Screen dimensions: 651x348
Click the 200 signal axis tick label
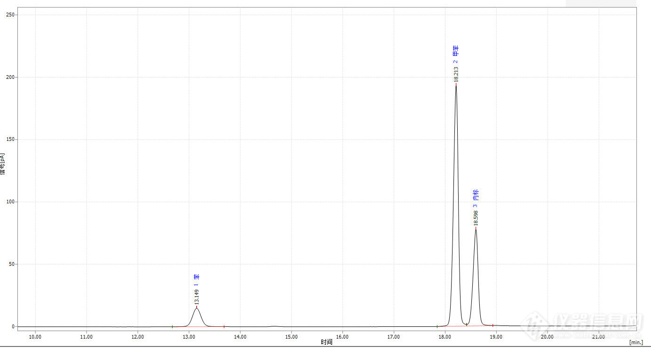[10, 77]
